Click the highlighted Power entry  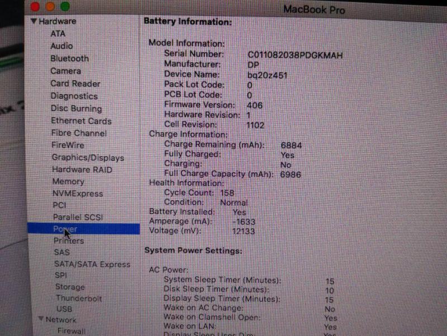click(83, 229)
